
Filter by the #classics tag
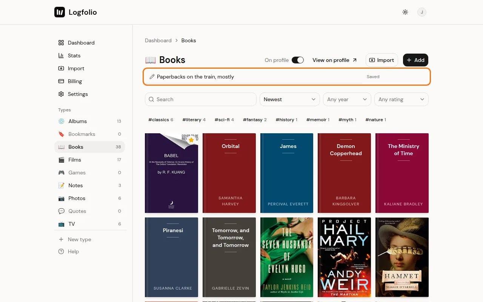(x=161, y=120)
